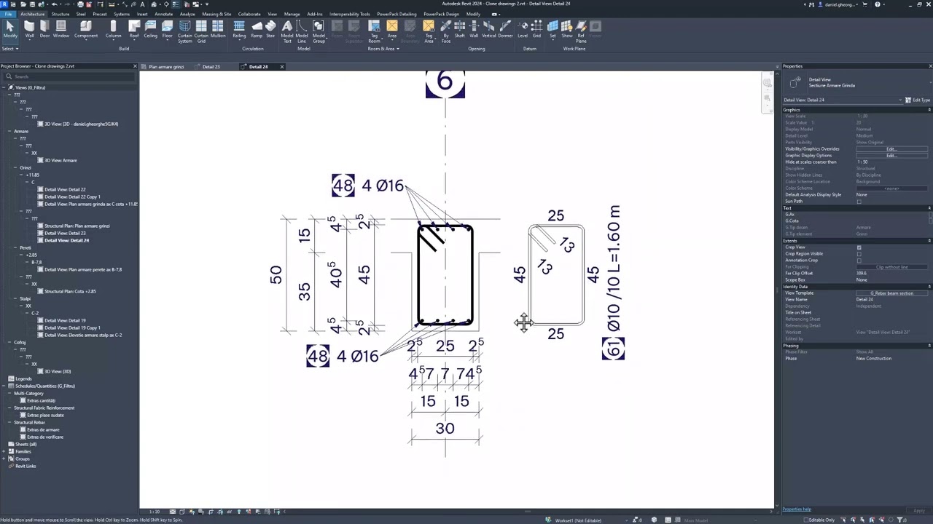The height and width of the screenshot is (524, 933).
Task: Click the Shaft opening tool
Action: [460, 29]
